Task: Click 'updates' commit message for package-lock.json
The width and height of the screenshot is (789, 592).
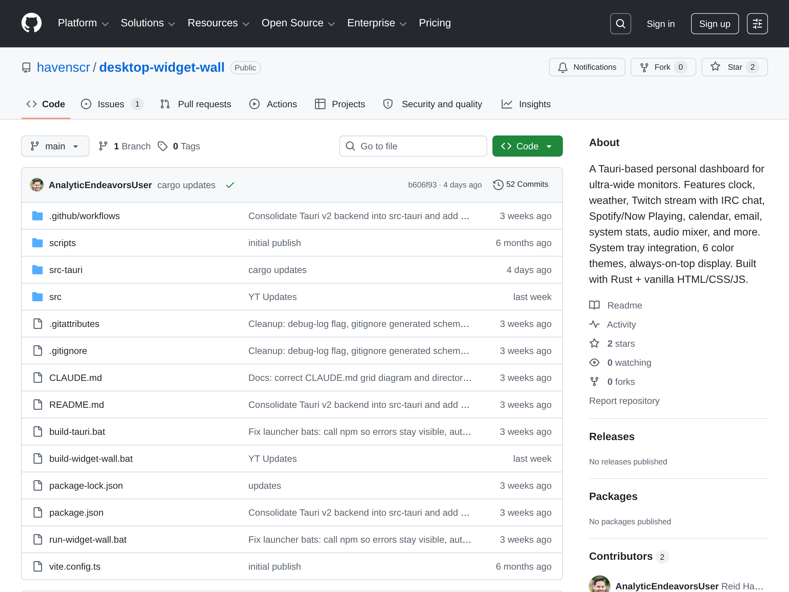Action: 265,486
